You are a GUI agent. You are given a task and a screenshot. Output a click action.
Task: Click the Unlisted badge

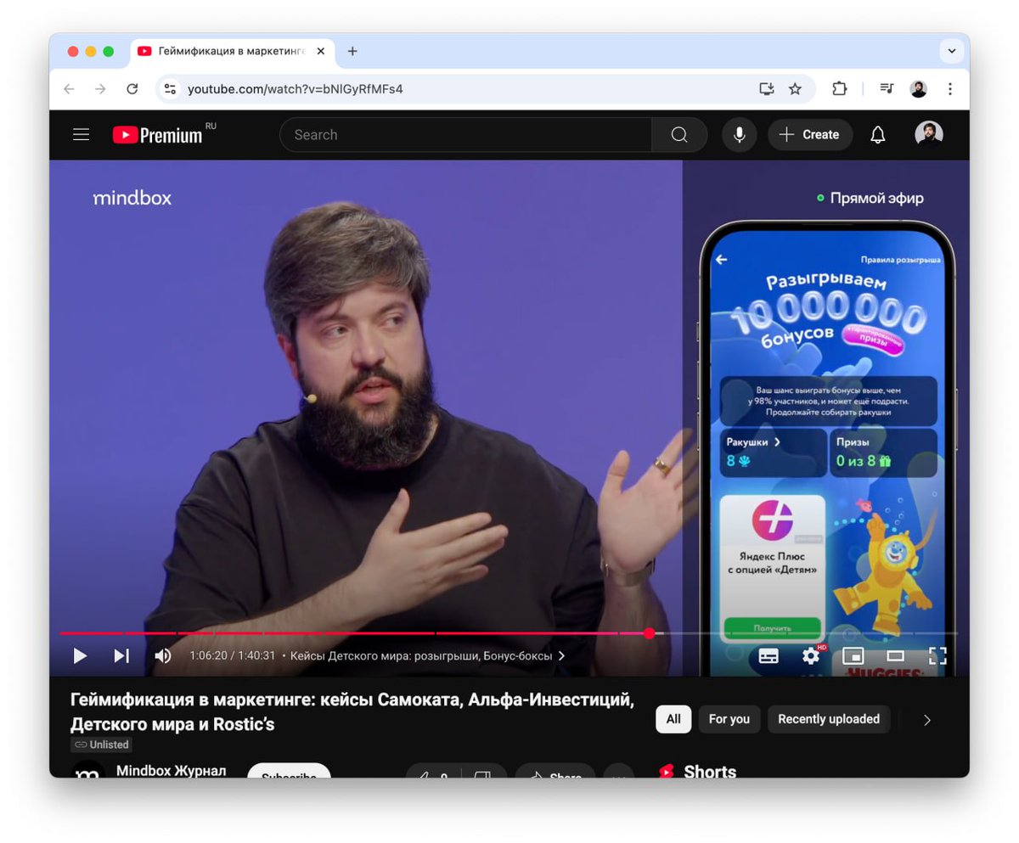101,745
